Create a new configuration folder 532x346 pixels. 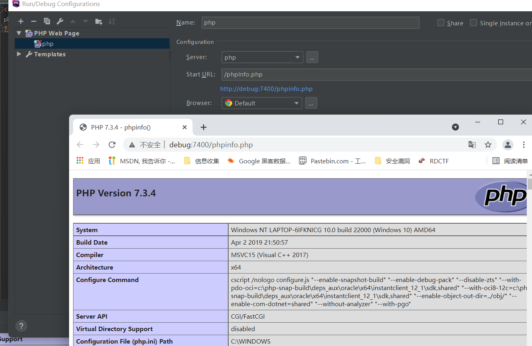98,21
